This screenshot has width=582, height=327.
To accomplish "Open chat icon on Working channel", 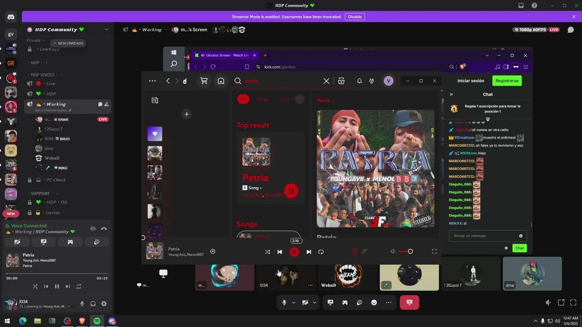I will (100, 104).
